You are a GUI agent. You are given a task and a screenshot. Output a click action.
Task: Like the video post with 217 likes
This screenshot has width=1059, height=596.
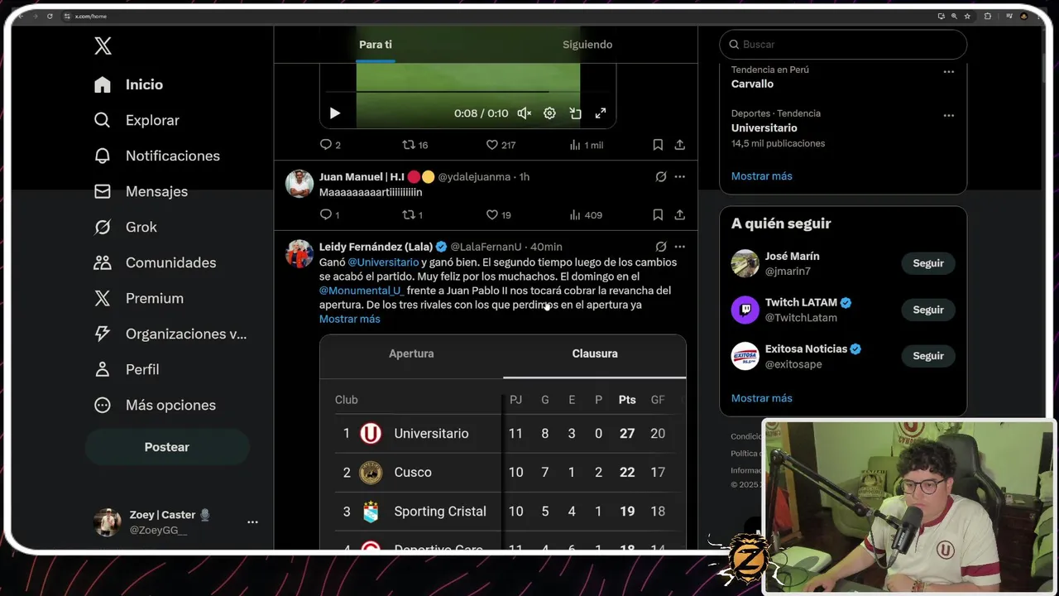(501, 145)
